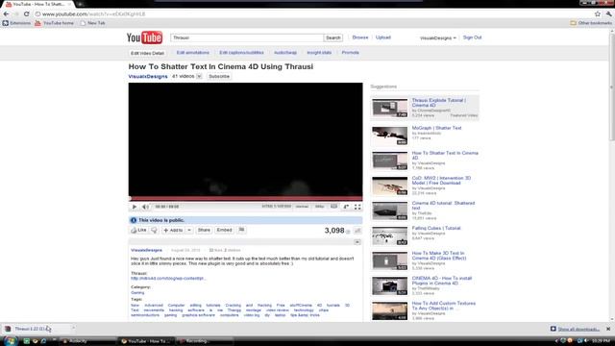Open video in pop-out window icon
Image resolution: width=615 pixels, height=346 pixels.
click(346, 207)
